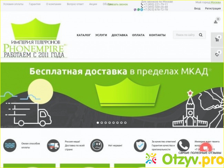This screenshot has height=168, width=224.
Task: Click the delivery truck icon for Russia shipping
Action: click(x=53, y=145)
